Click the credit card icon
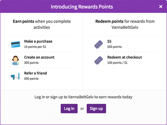This screenshot has width=167, height=125. [x=16, y=44]
